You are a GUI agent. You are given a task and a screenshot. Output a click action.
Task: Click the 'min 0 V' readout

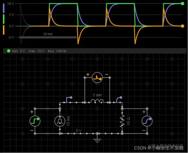point(18,51)
